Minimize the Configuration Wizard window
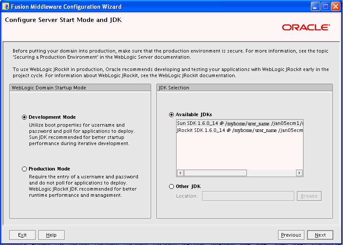This screenshot has width=343, height=245. (315, 7)
